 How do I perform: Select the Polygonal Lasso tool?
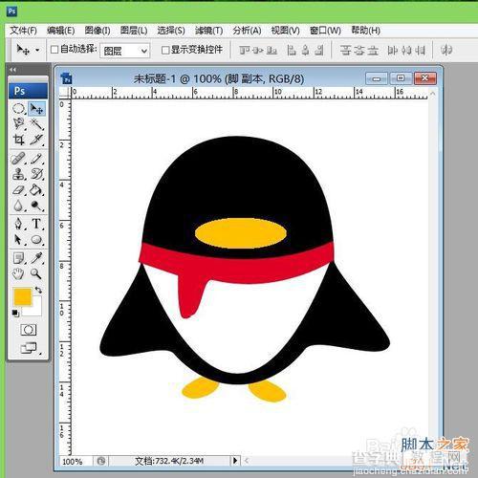click(x=19, y=124)
